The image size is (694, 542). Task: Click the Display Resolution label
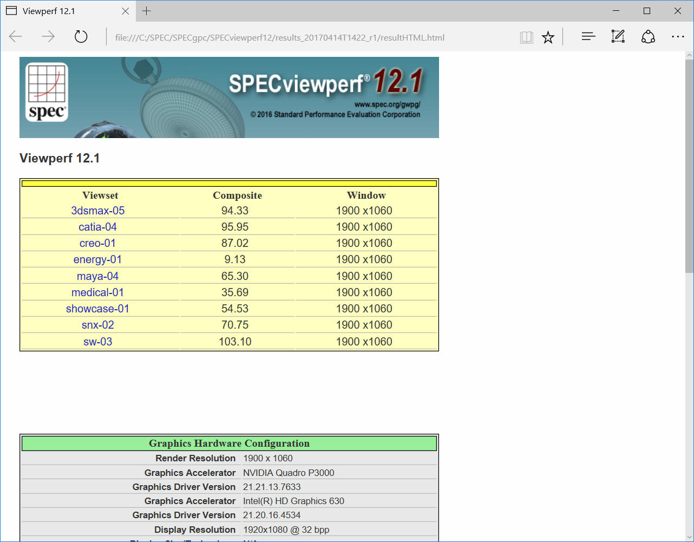pyautogui.click(x=195, y=530)
